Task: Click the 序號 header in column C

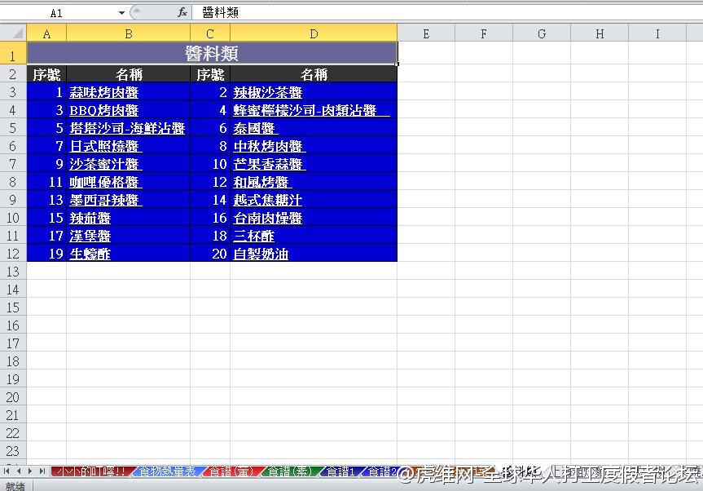Action: (x=210, y=74)
